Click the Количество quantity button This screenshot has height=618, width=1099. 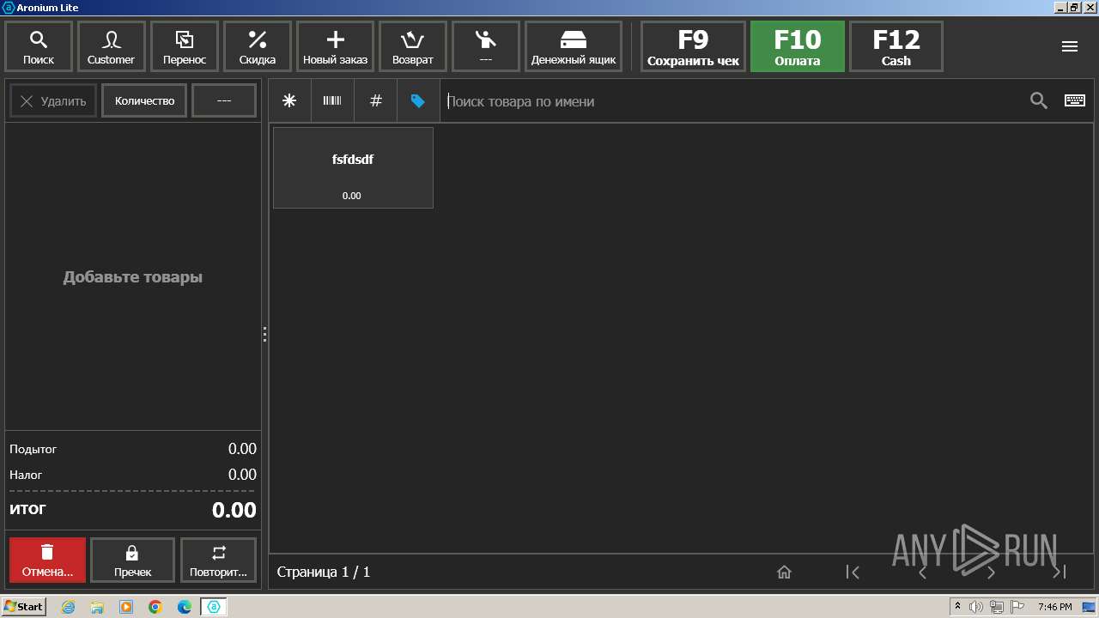tap(144, 100)
